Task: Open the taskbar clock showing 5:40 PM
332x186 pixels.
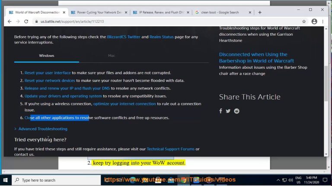Action: (311, 180)
